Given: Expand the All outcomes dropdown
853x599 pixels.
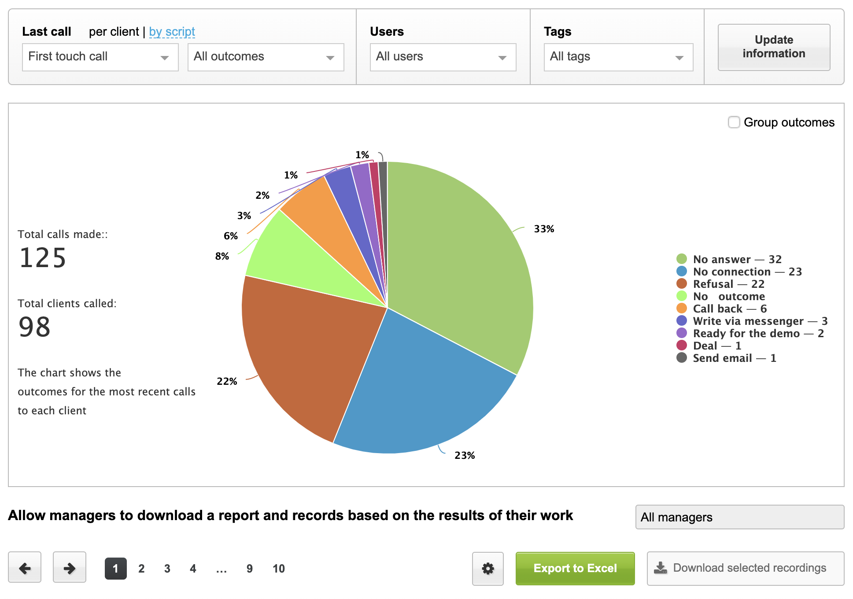Looking at the screenshot, I should [266, 57].
